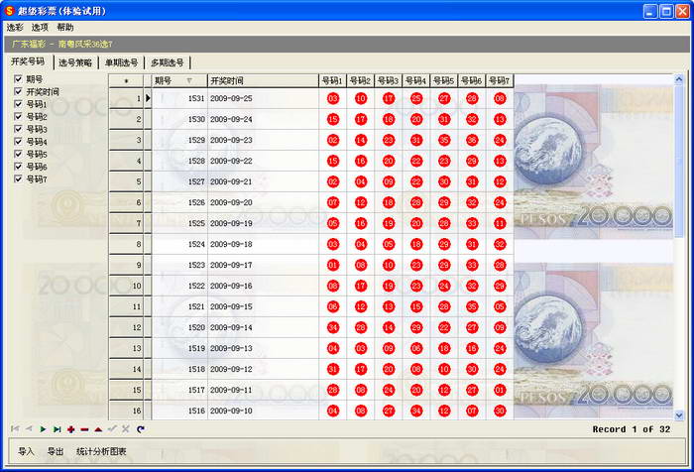Switch to the 多期选号 tab
Screen dimensions: 694x472
(x=168, y=62)
